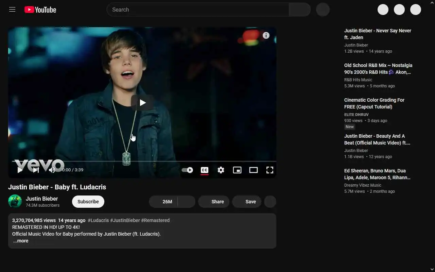Expand description with ...more

[x=21, y=241]
